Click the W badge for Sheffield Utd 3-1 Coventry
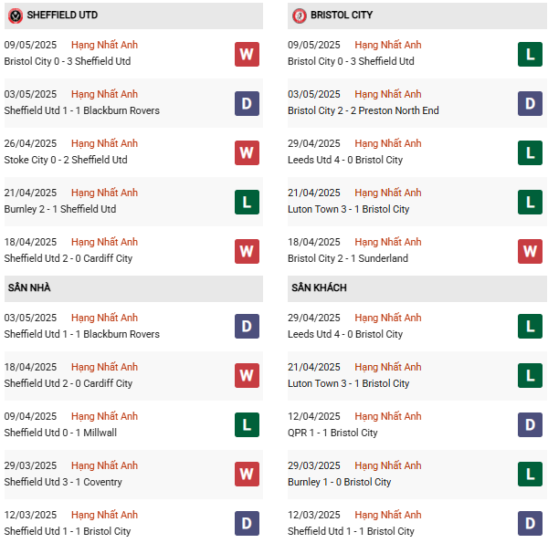 pos(247,474)
